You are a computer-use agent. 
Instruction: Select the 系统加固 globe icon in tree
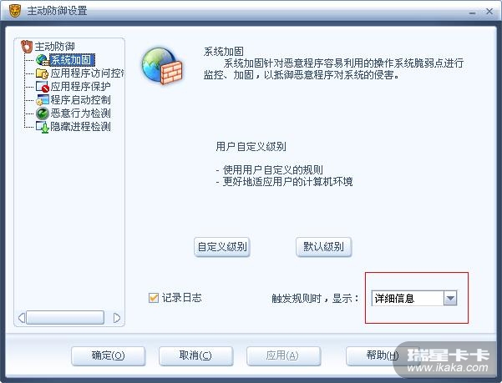43,60
